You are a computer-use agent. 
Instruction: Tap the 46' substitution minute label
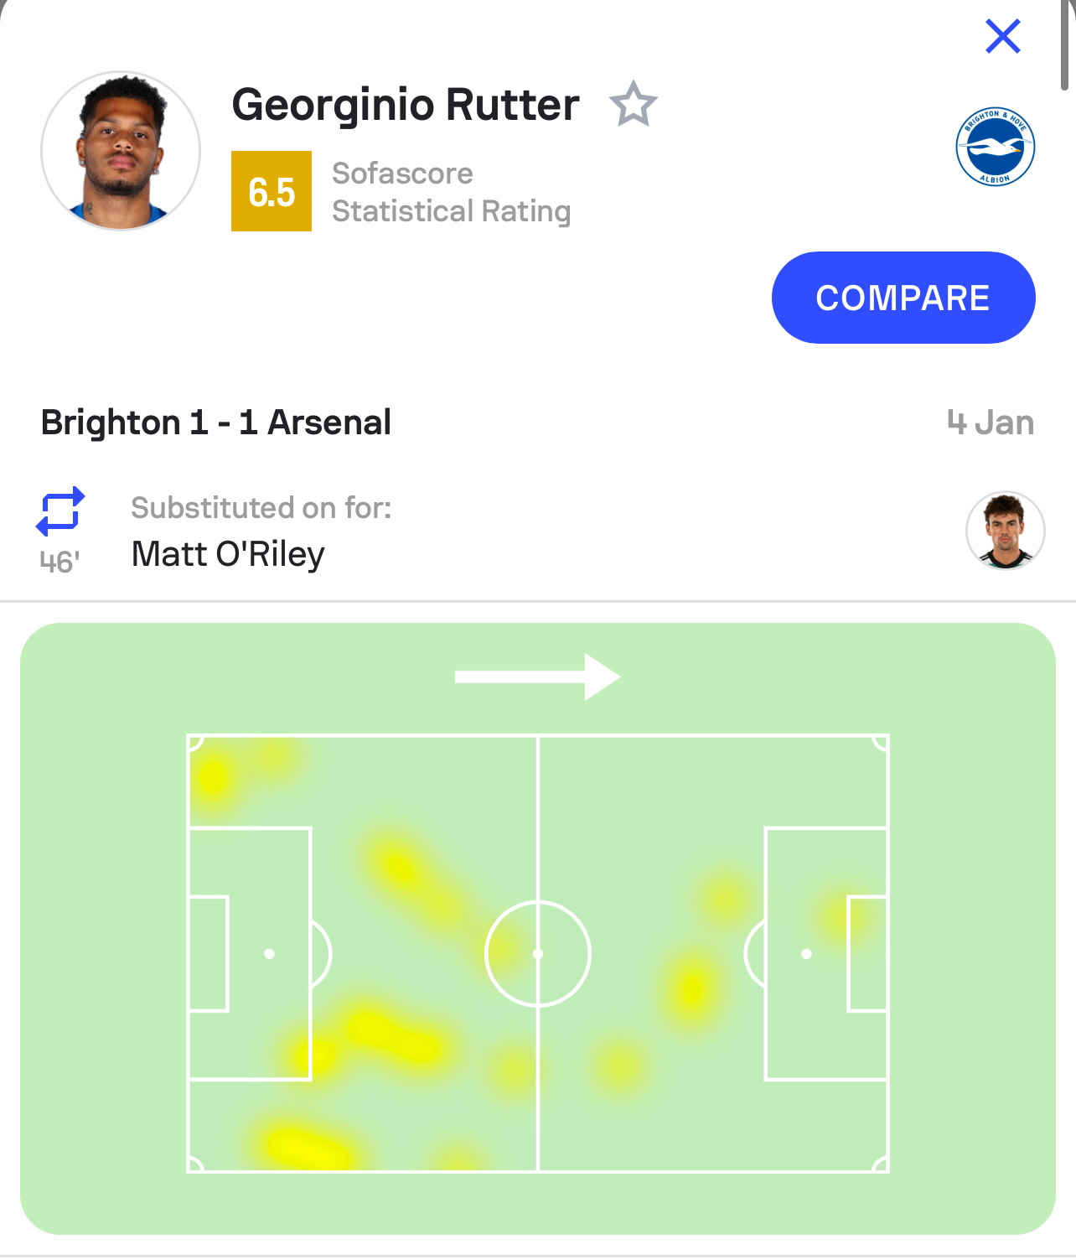(60, 562)
